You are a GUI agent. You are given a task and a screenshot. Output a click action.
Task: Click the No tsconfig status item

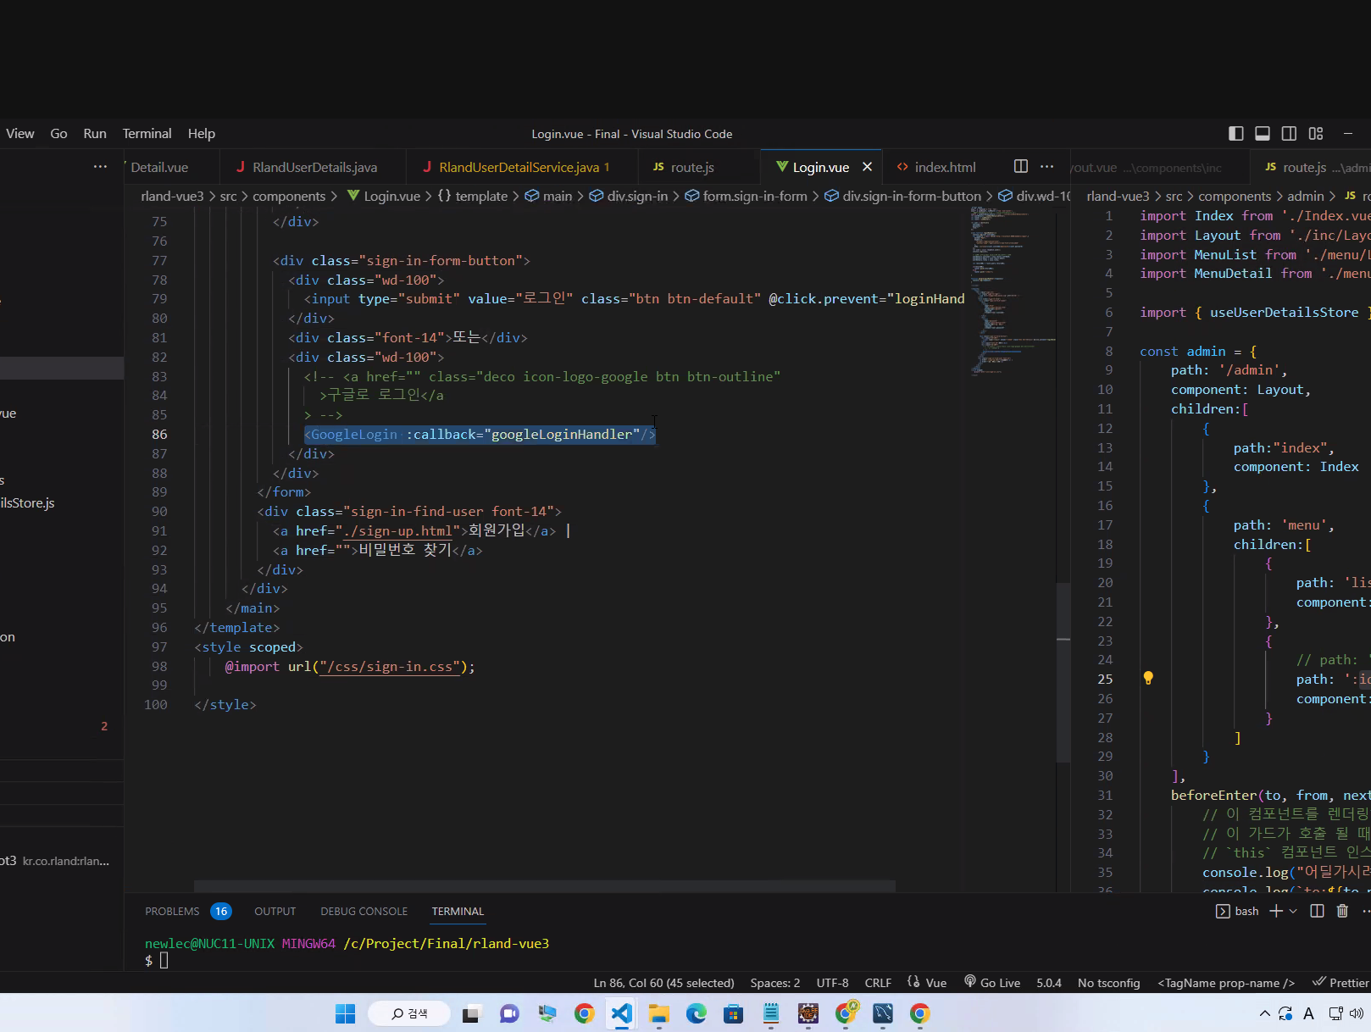click(x=1108, y=983)
